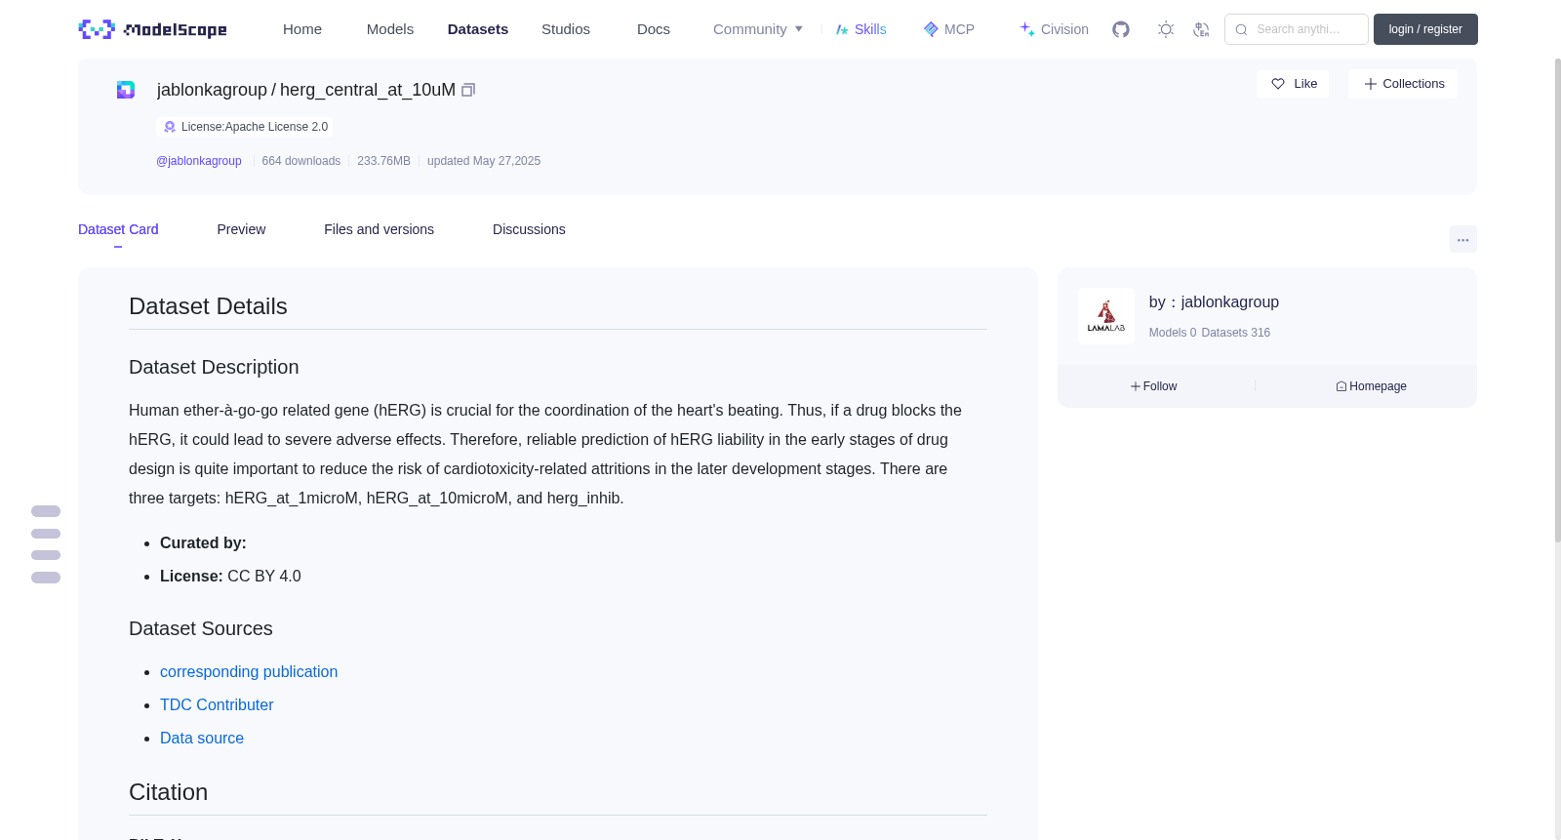1561x840 pixels.
Task: Open the Models menu item
Action: (x=390, y=29)
